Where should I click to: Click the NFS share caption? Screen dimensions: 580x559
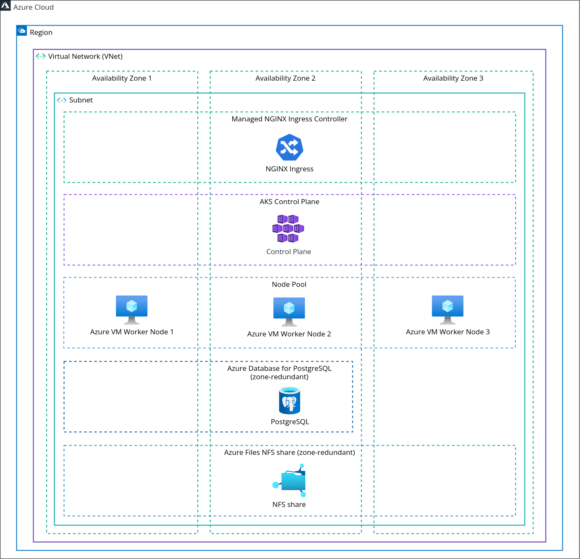pos(289,504)
